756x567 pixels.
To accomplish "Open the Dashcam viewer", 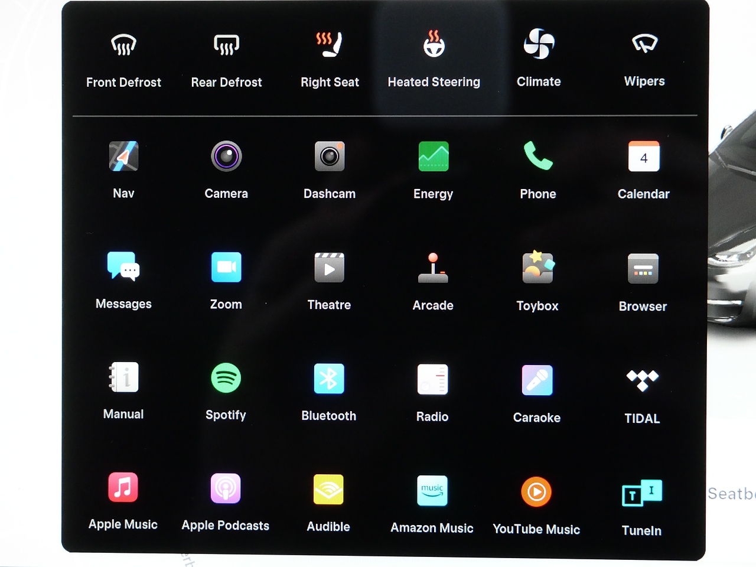I will 330,157.
